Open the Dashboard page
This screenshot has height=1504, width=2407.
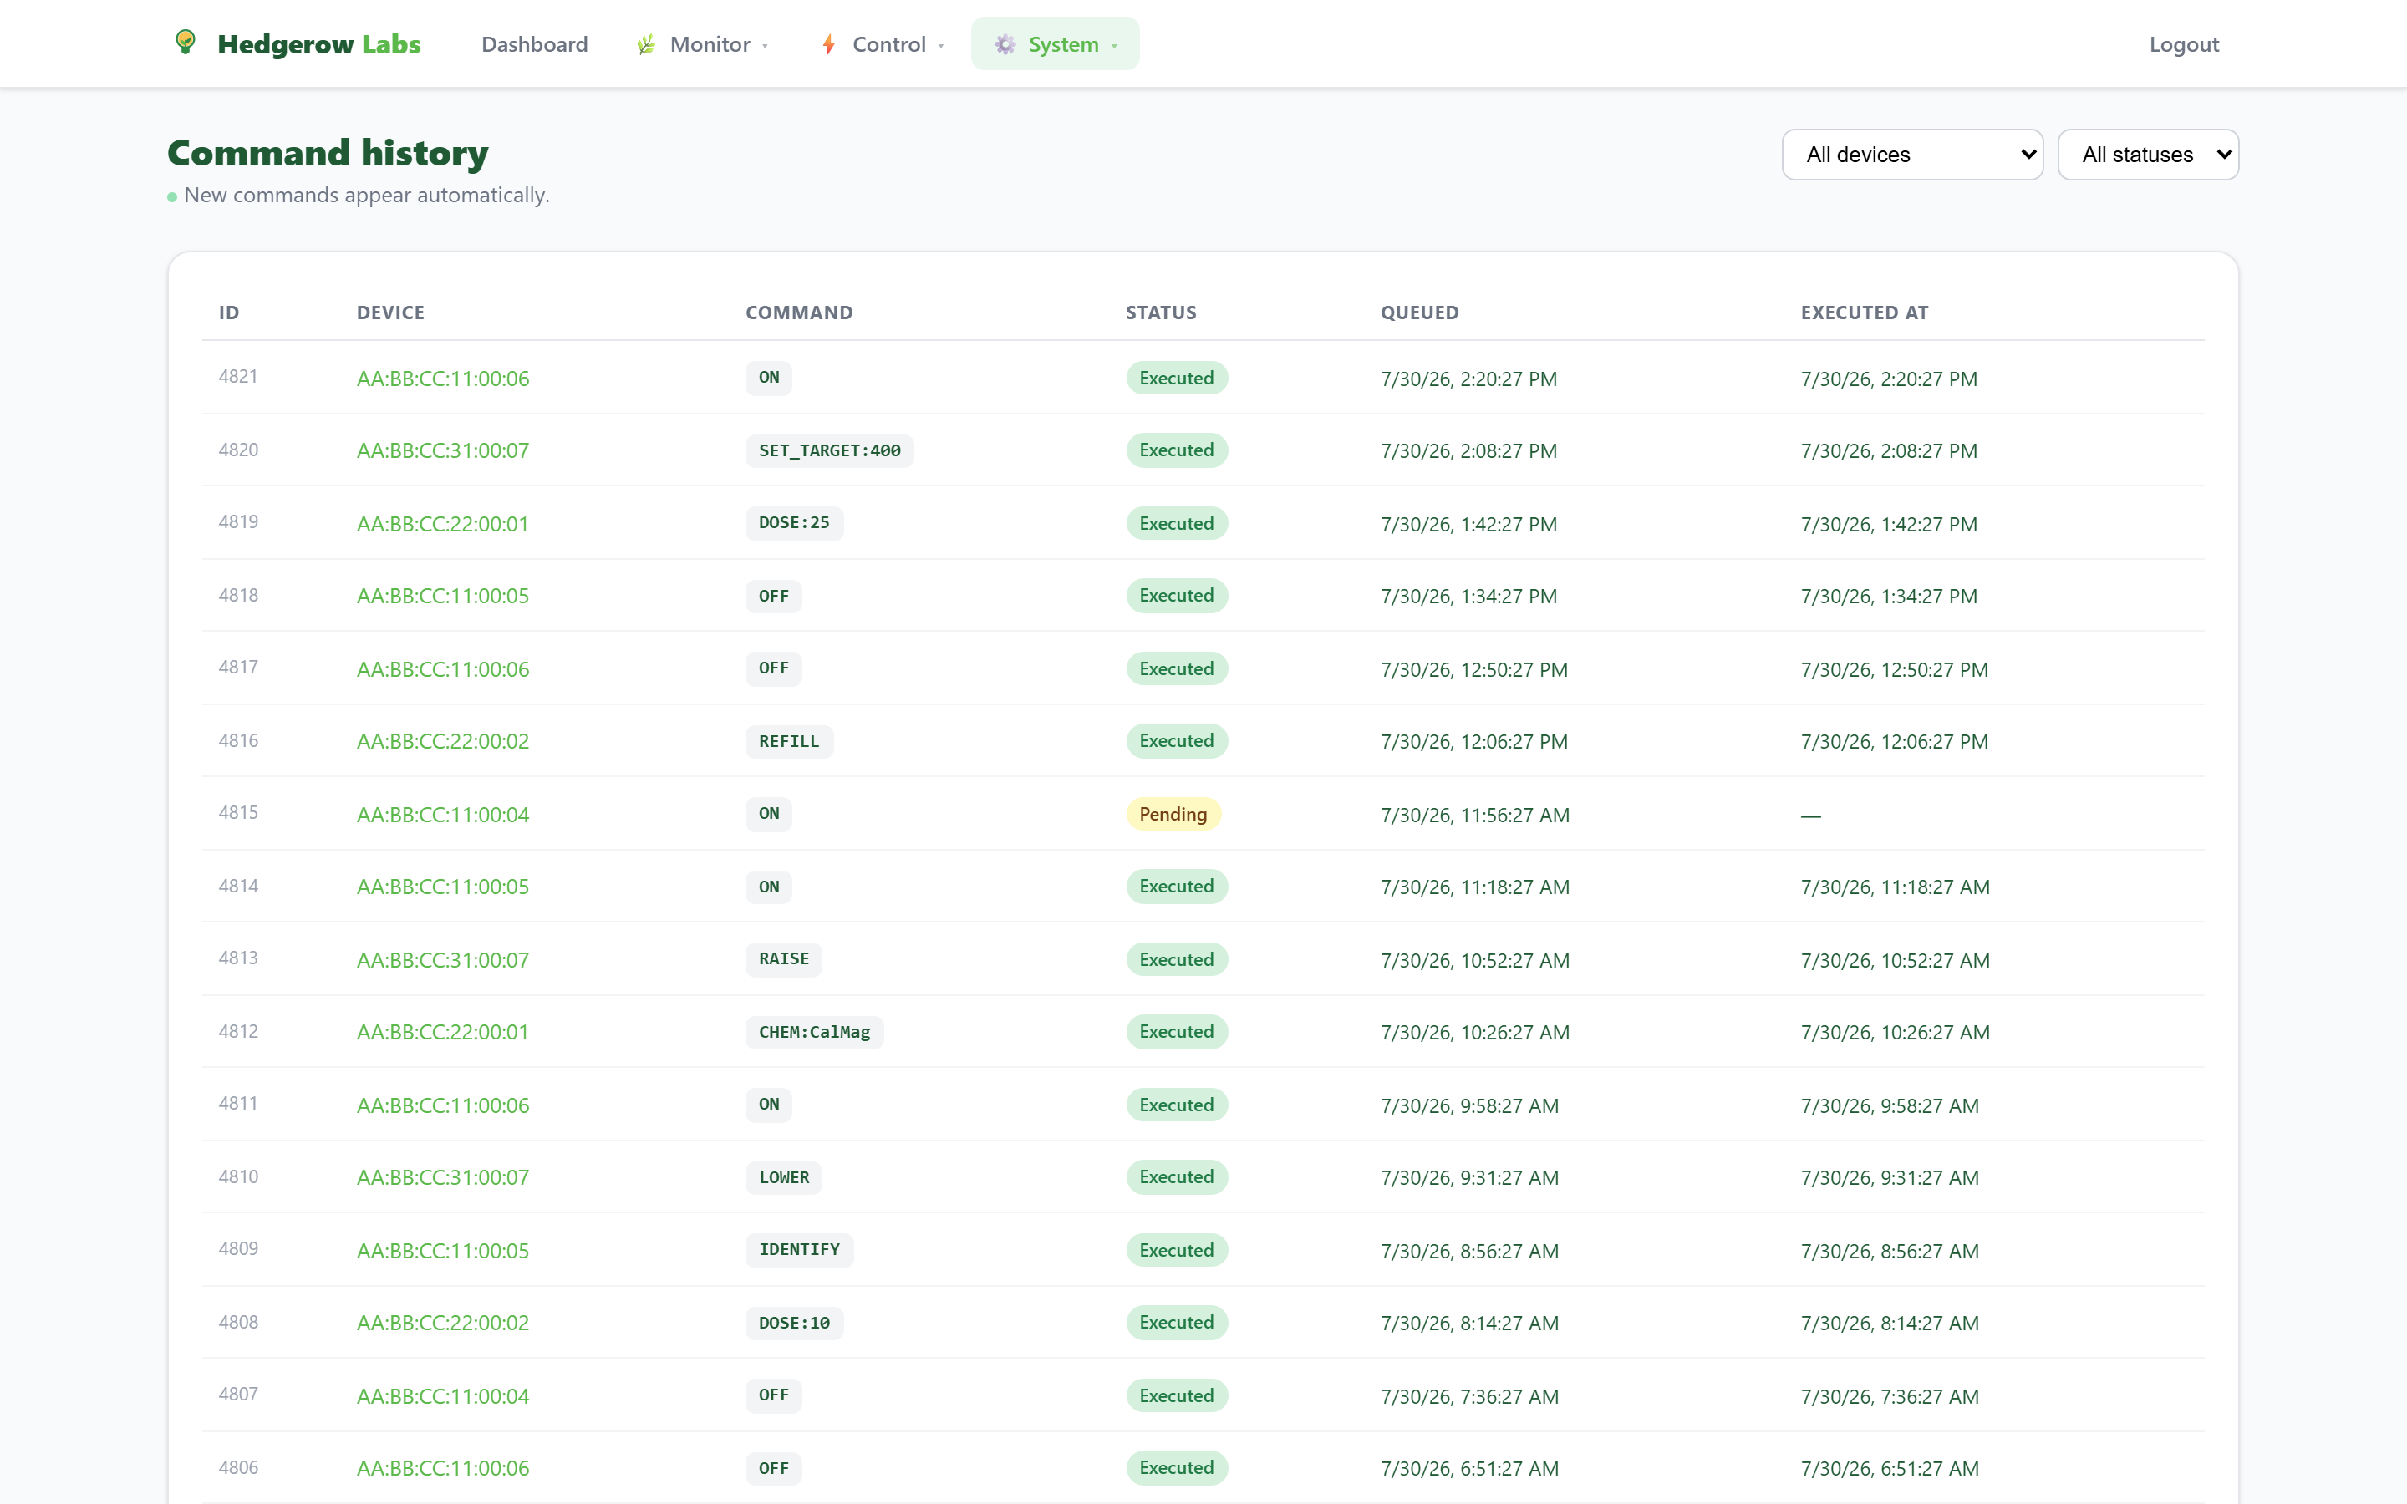[x=534, y=45]
